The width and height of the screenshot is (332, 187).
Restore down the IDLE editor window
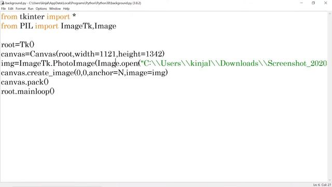pos(313,3)
